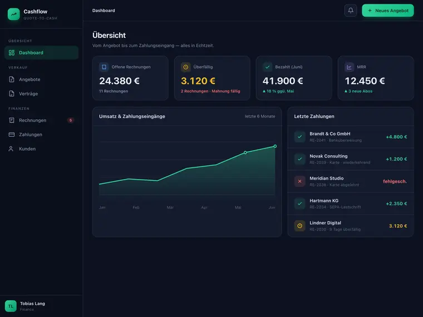The image size is (423, 317).
Task: Click the Meridian Studio failed X icon
Action: click(299, 181)
